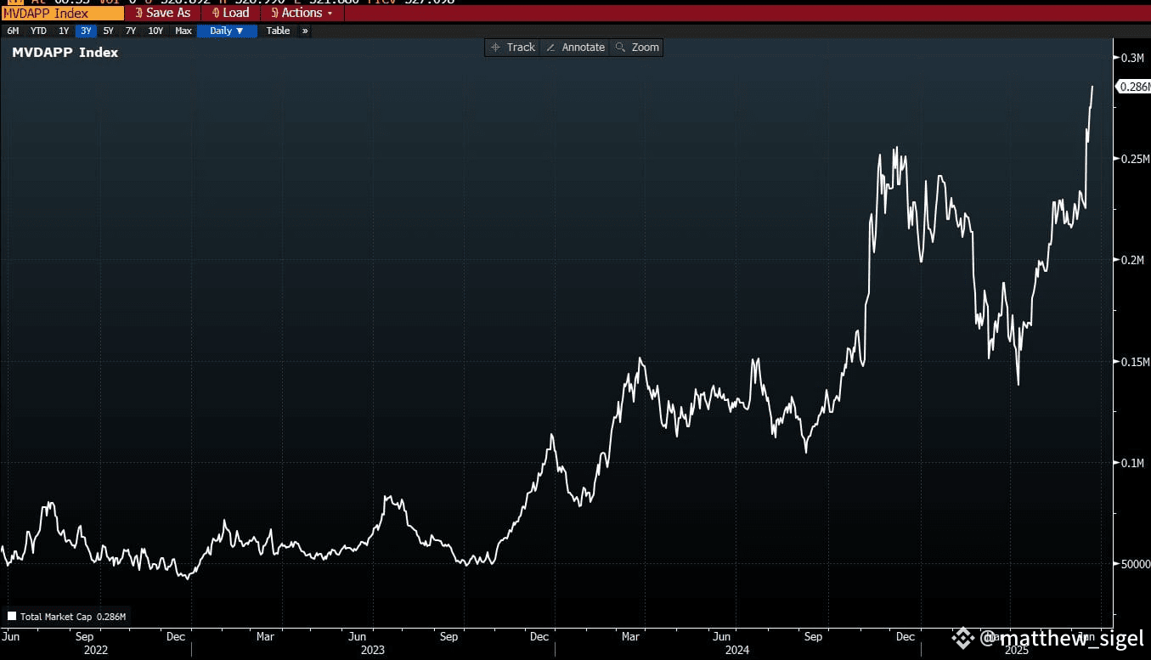Click Save As in the red toolbar
Viewport: 1151px width, 660px height.
pos(163,14)
